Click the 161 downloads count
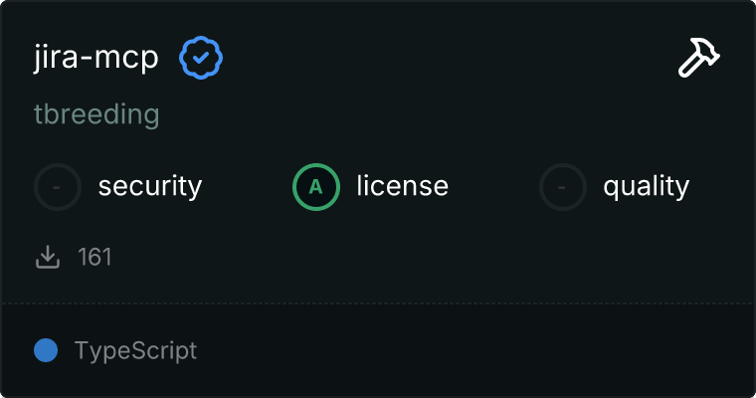This screenshot has width=756, height=398. 94,258
